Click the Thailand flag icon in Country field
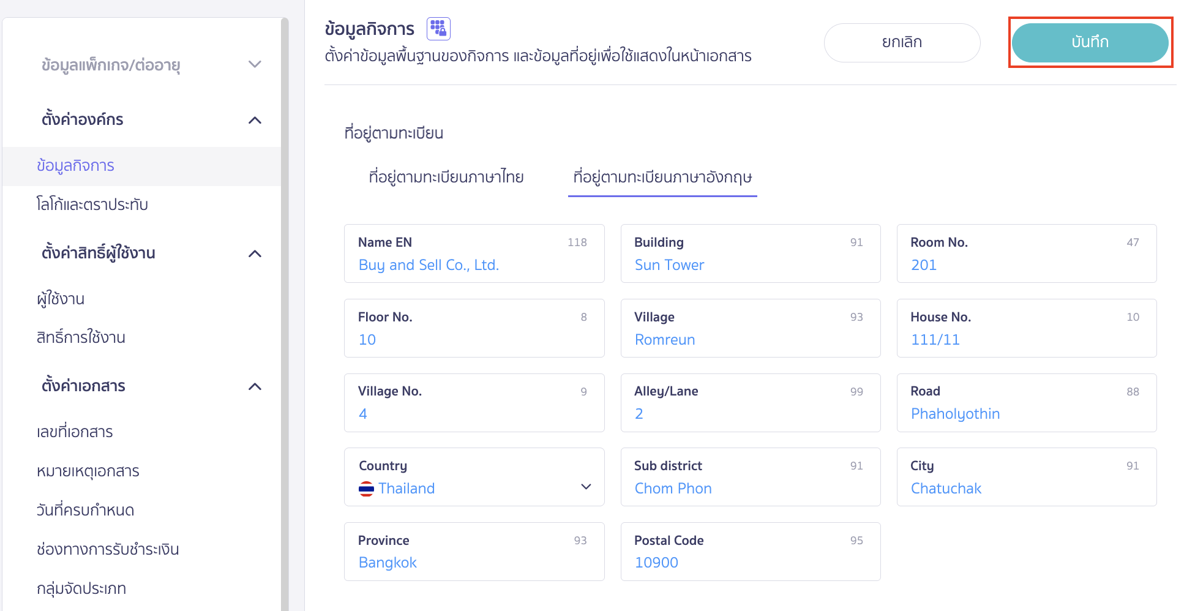 (x=366, y=488)
